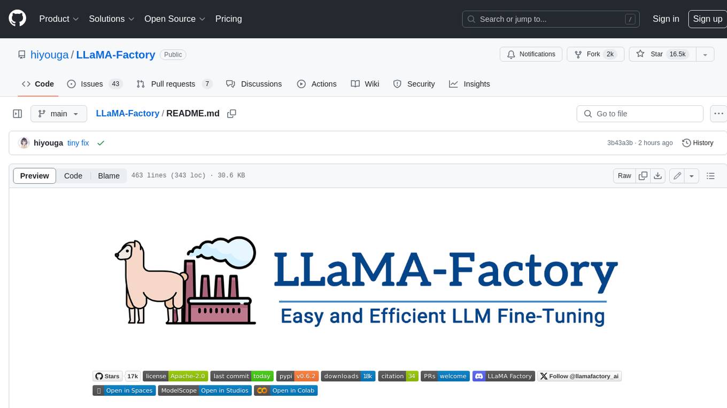The width and height of the screenshot is (727, 408).
Task: Expand the Open Source menu
Action: click(175, 19)
